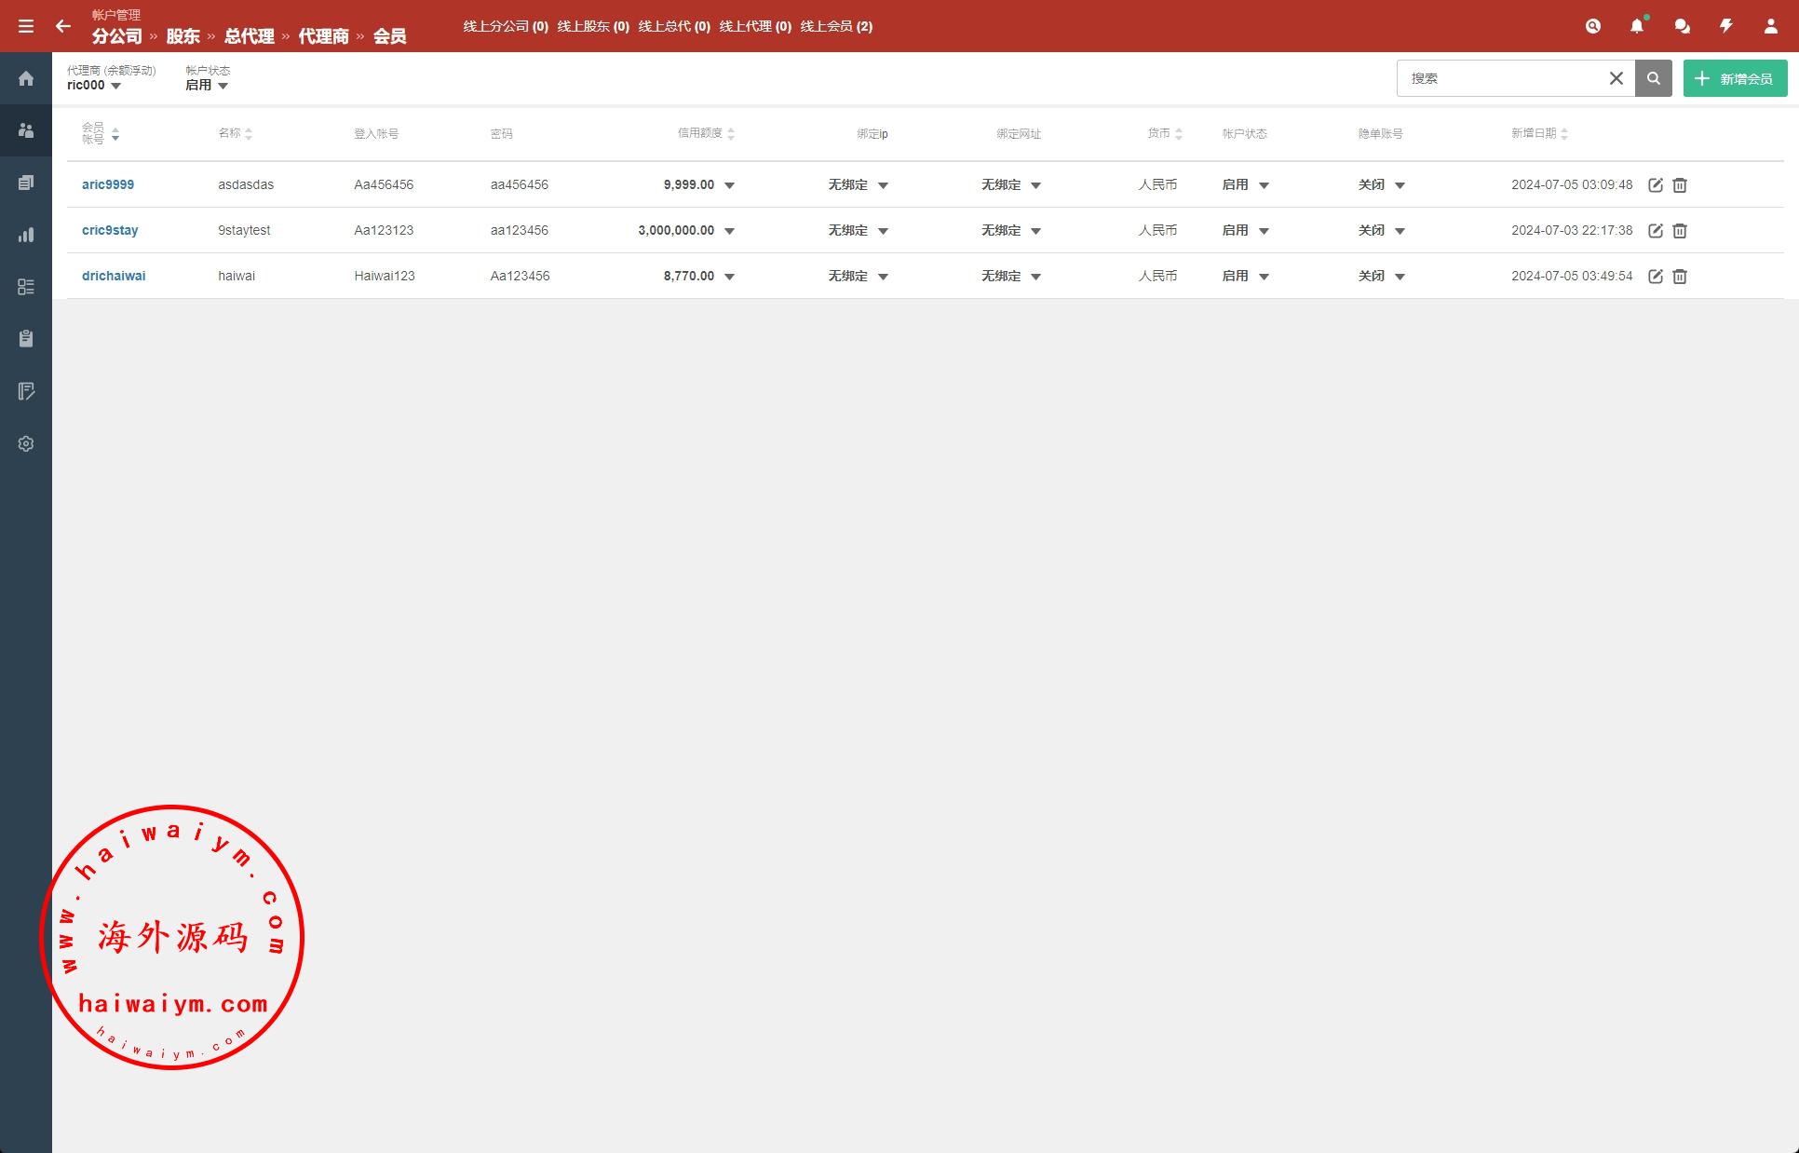Image resolution: width=1799 pixels, height=1153 pixels.
Task: Click the 新增会员 button
Action: (1734, 79)
